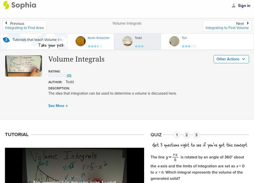Image resolution: width=254 pixels, height=183 pixels.
Task: Select quiz question 1
Action: (177, 135)
